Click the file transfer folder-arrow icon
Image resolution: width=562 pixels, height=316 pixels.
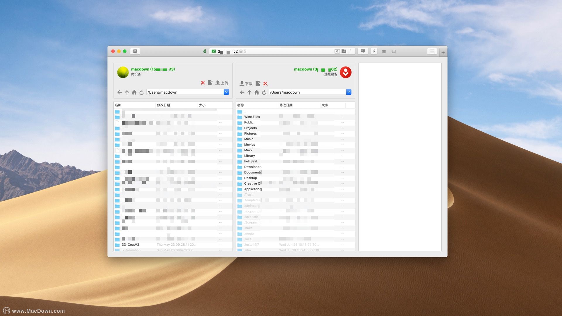click(344, 51)
